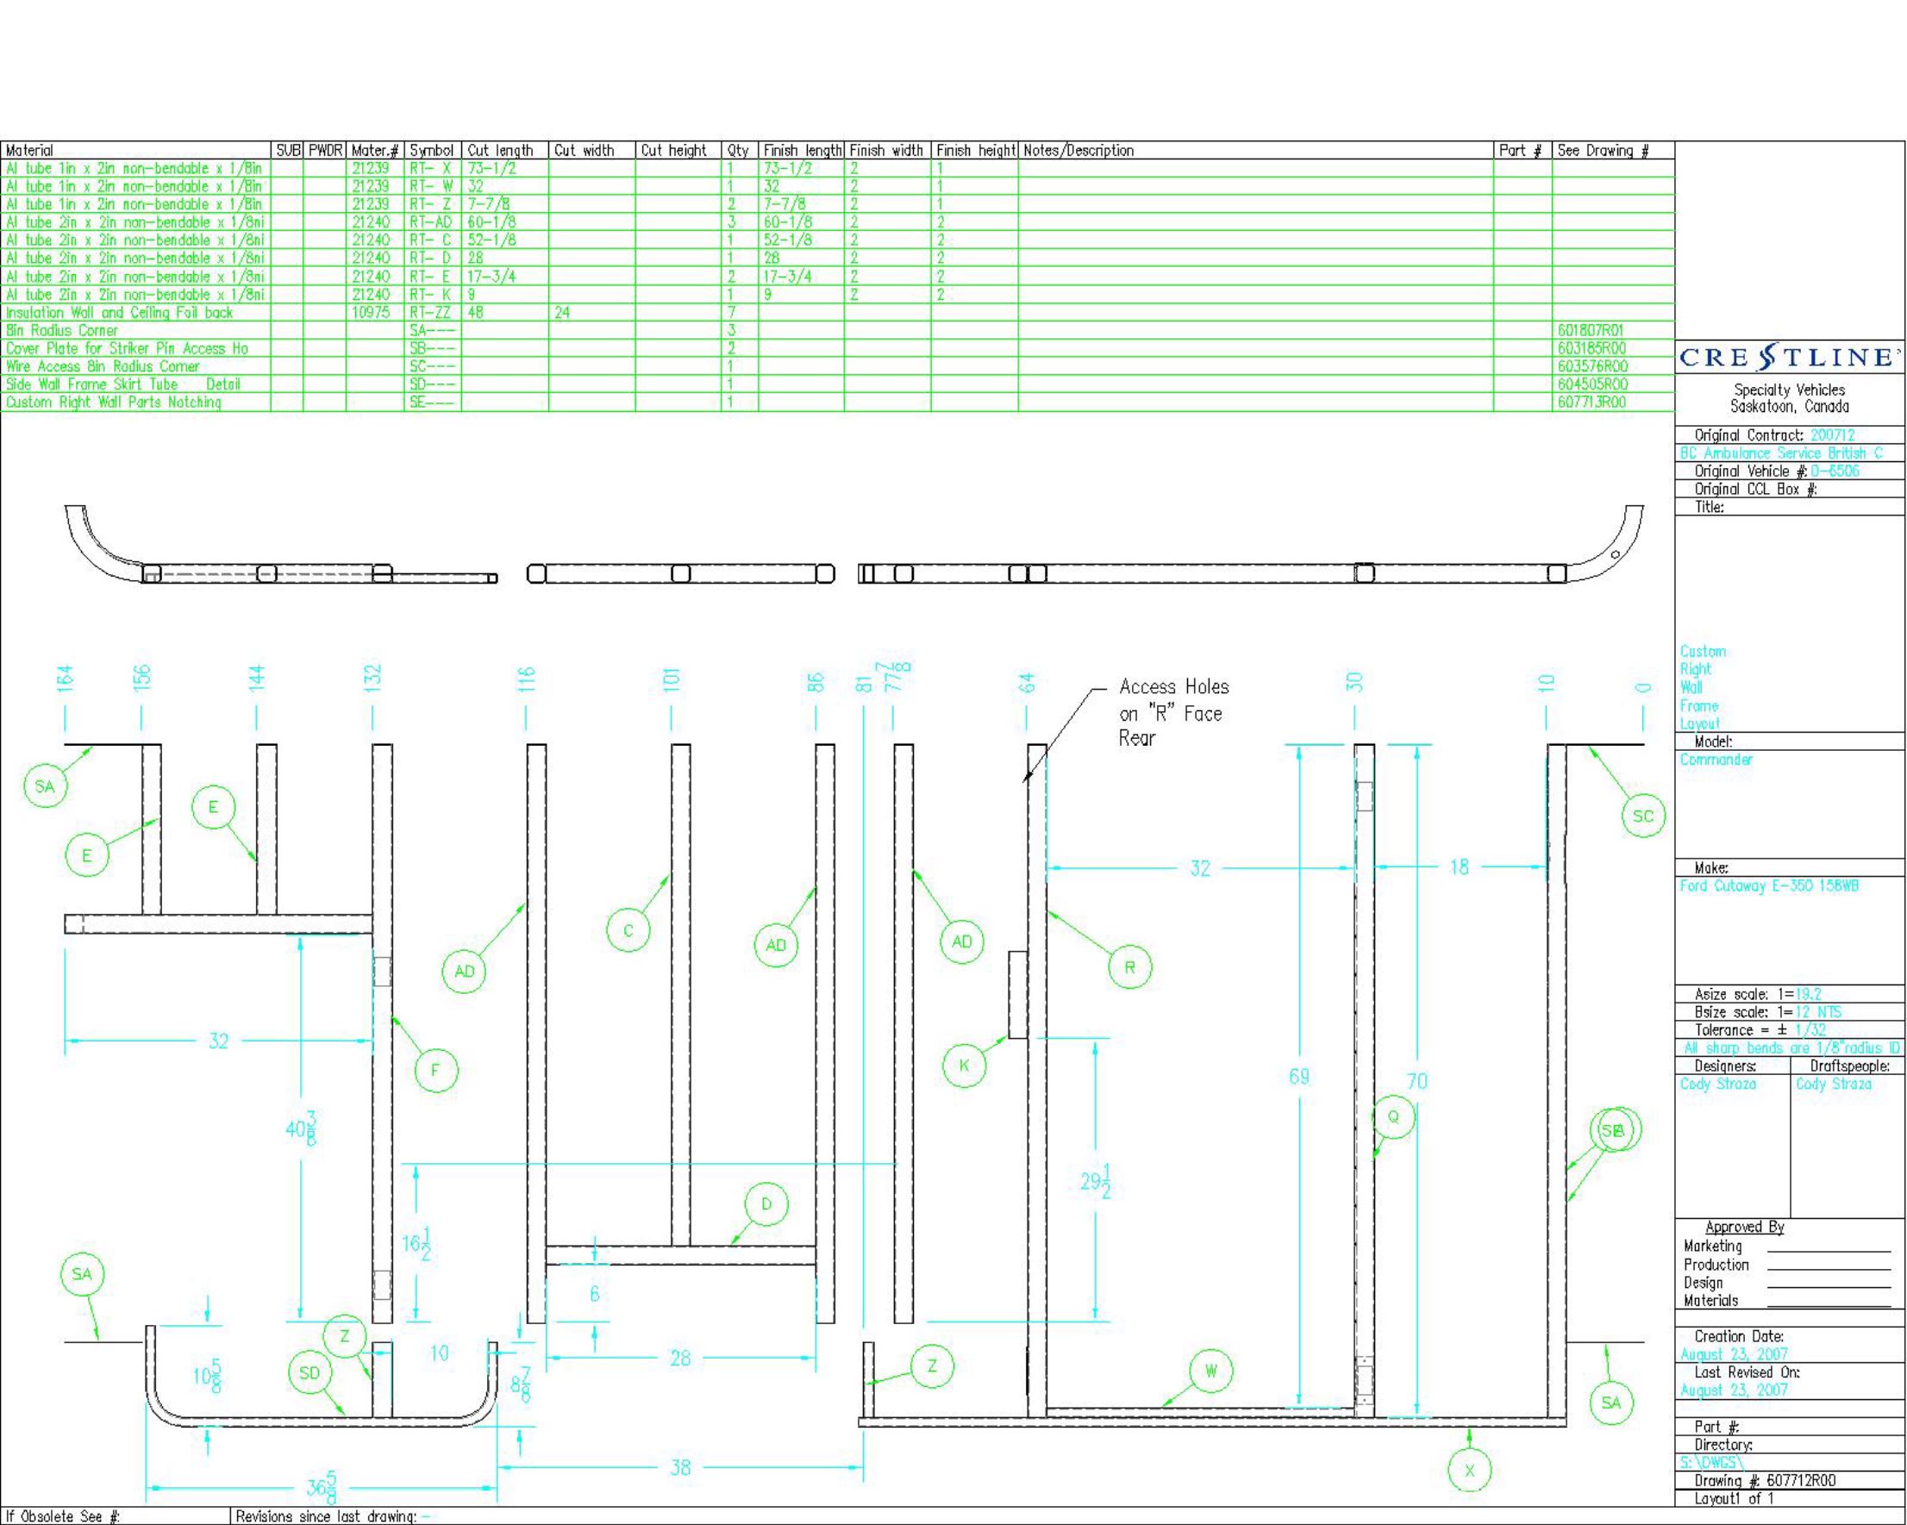Screen dimensions: 1907x1525
Task: Click the original contract number 200712
Action: click(x=1832, y=435)
